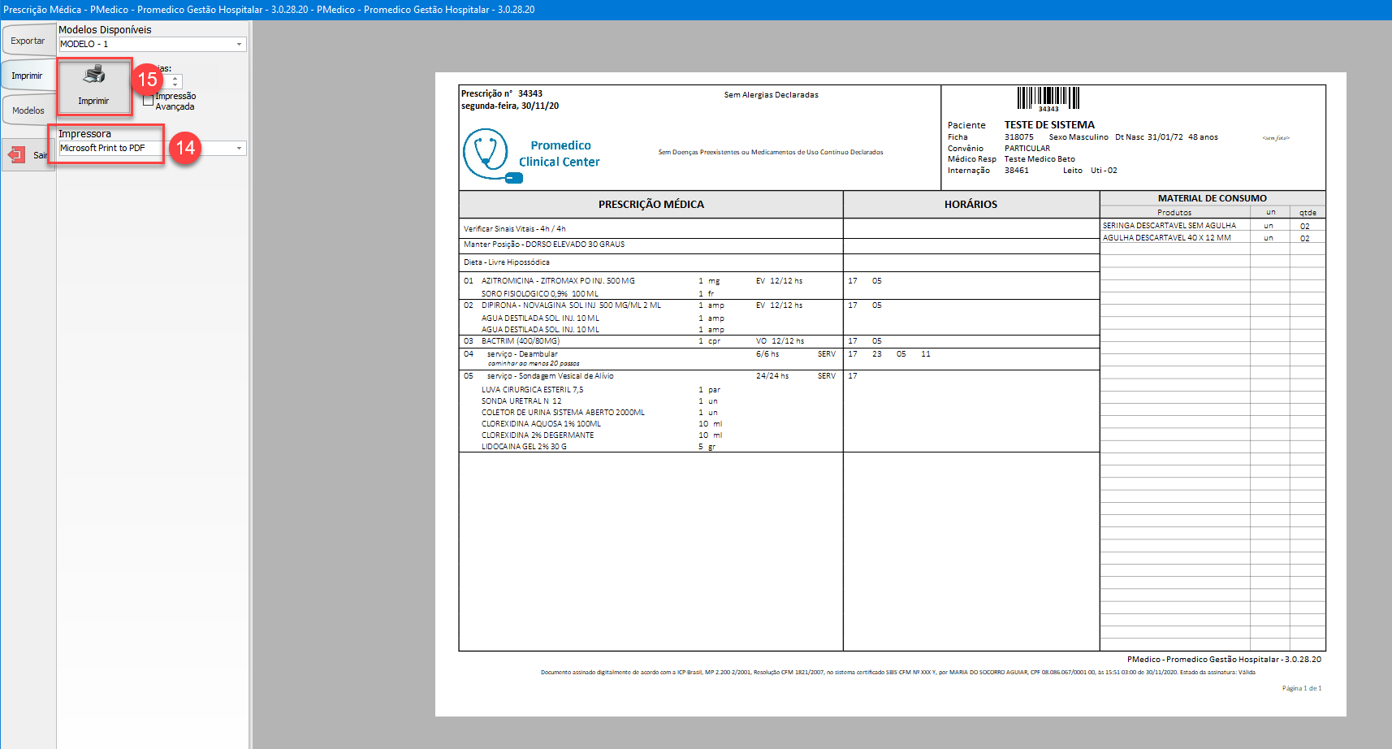
Task: Click the barcode on the prescription preview
Action: pyautogui.click(x=1048, y=97)
